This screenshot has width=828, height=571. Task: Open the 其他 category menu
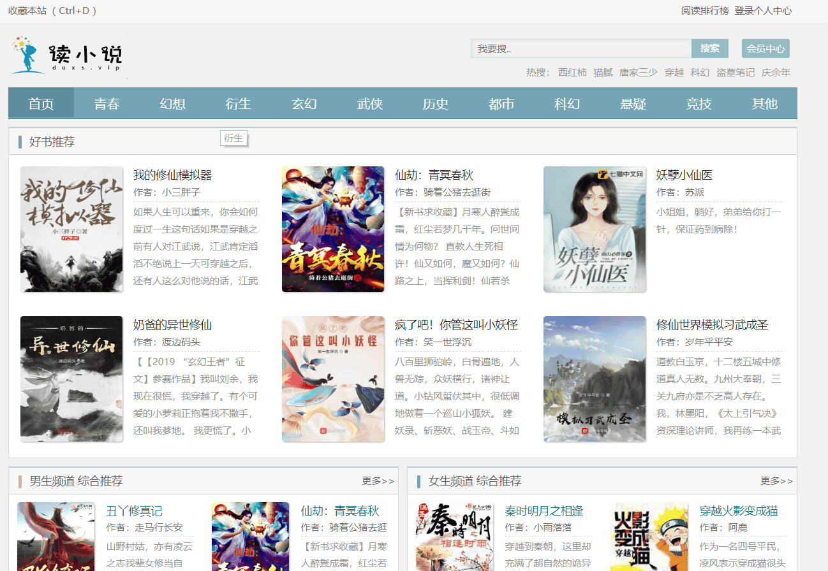(764, 103)
